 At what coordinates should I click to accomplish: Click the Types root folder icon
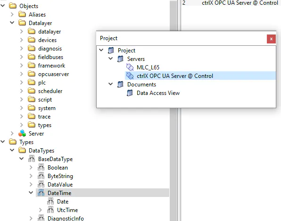13,142
